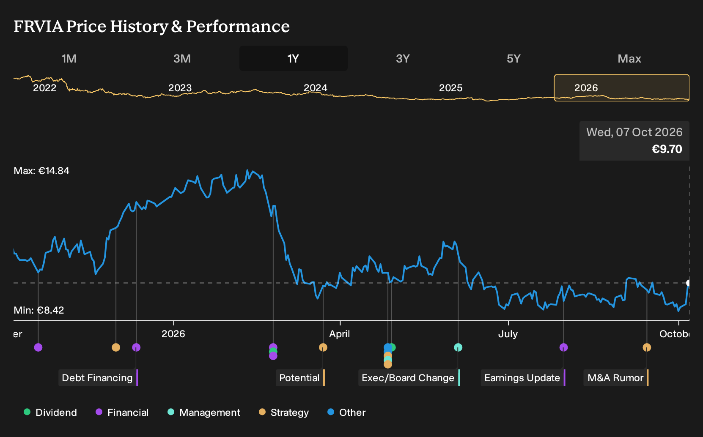Open the Earnings Update event label
This screenshot has width=703, height=437.
pyautogui.click(x=523, y=378)
